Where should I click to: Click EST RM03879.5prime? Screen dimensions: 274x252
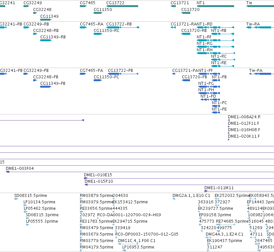coord(96,196)
